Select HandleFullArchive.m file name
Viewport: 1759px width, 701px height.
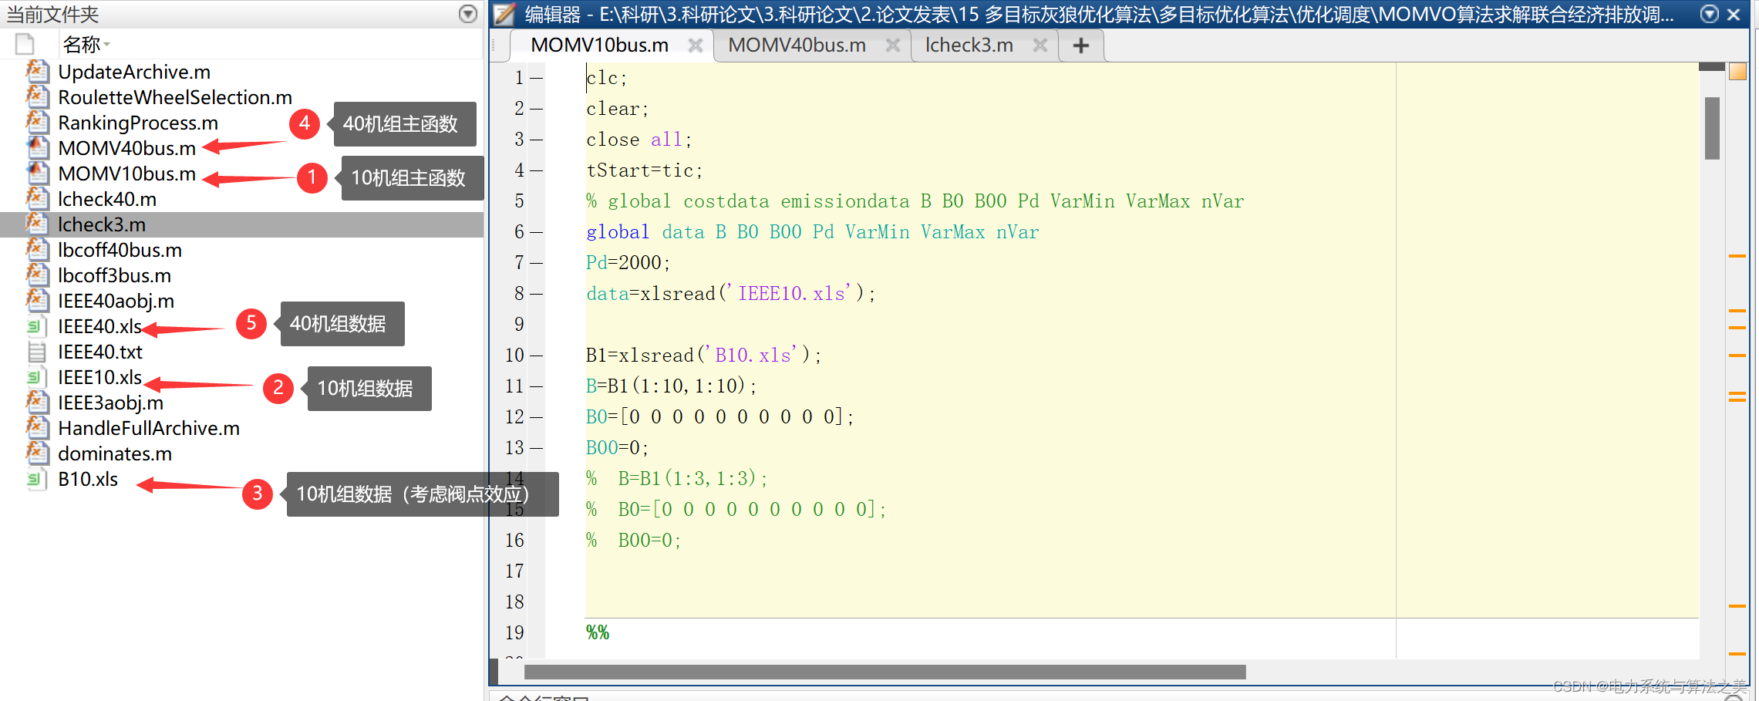pos(149,428)
